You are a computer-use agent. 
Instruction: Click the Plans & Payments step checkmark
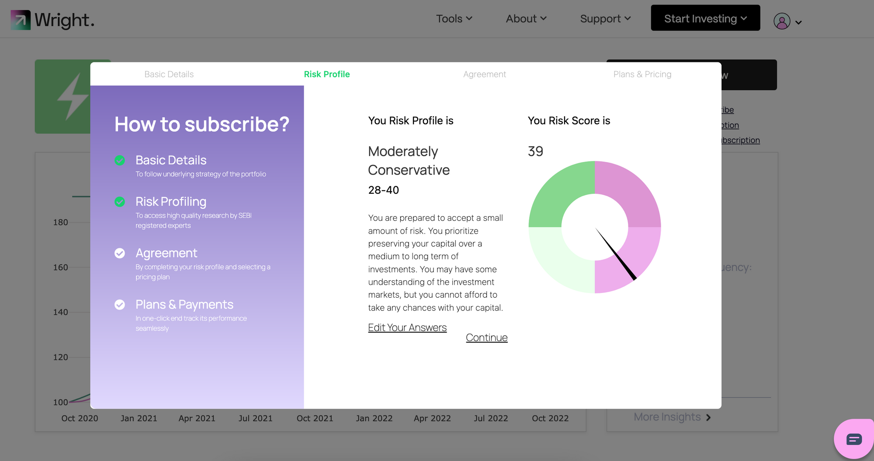(x=120, y=305)
